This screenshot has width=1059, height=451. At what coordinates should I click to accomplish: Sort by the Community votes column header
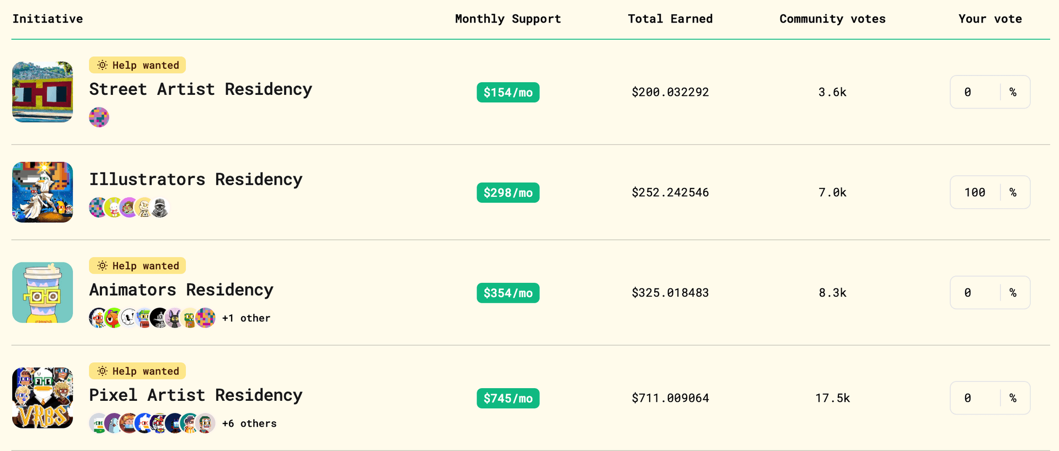(832, 19)
